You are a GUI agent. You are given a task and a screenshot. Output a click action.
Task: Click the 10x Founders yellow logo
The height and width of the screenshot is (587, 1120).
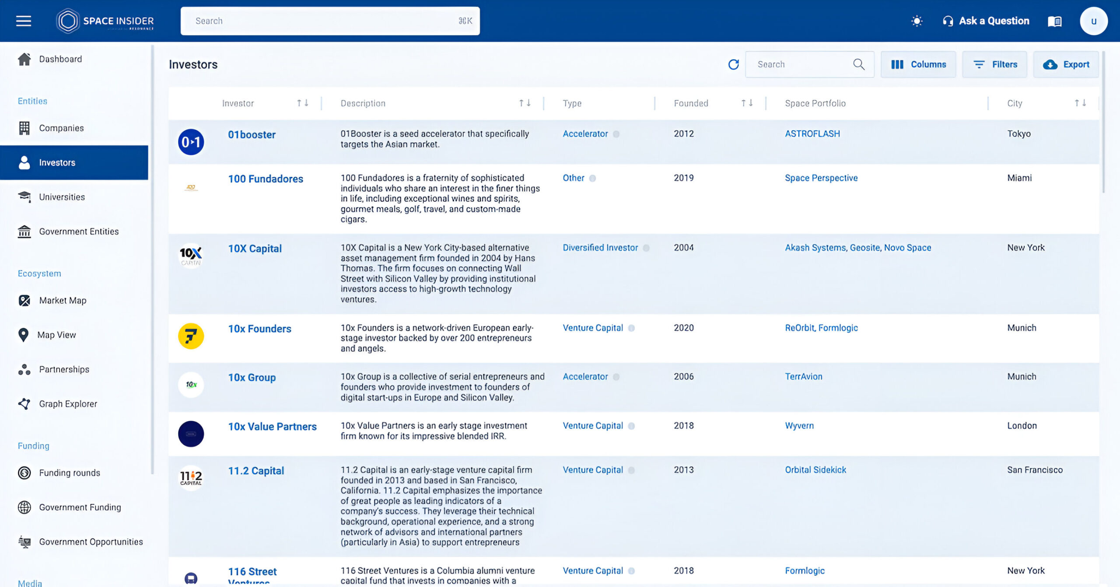tap(191, 336)
